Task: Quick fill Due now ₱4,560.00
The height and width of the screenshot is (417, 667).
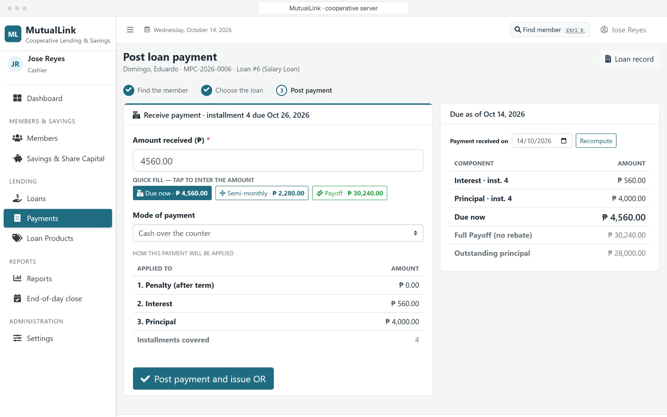Action: [x=172, y=193]
